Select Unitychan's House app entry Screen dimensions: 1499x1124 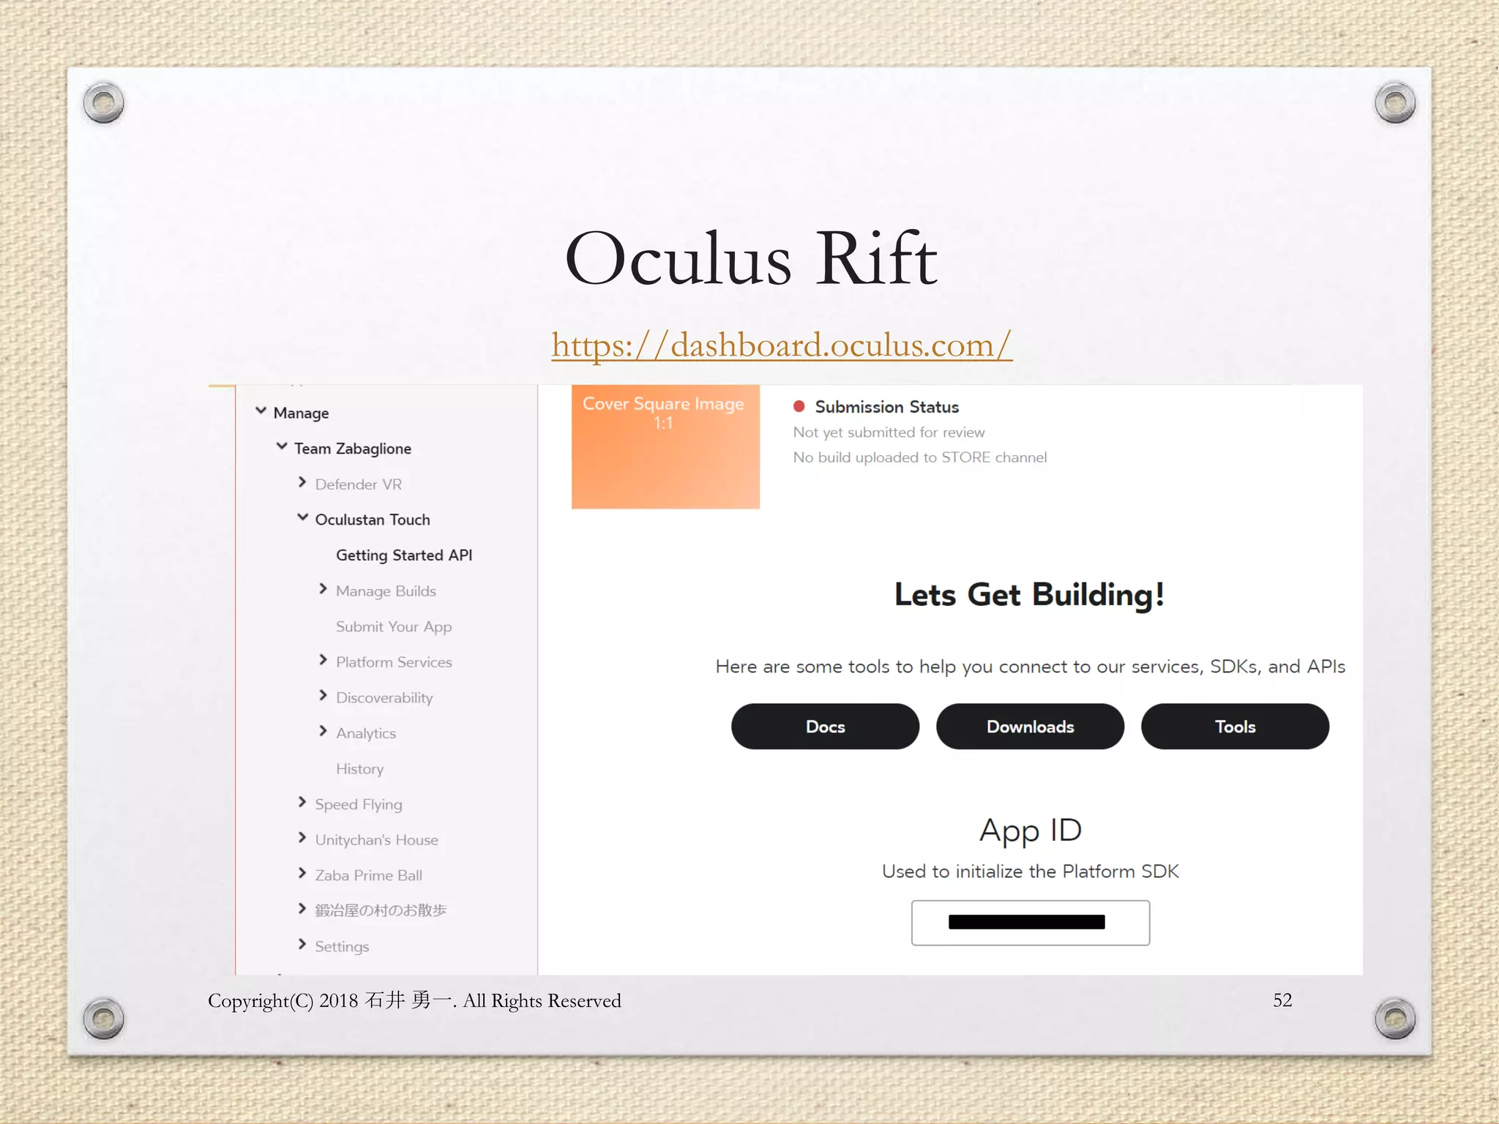pos(376,840)
